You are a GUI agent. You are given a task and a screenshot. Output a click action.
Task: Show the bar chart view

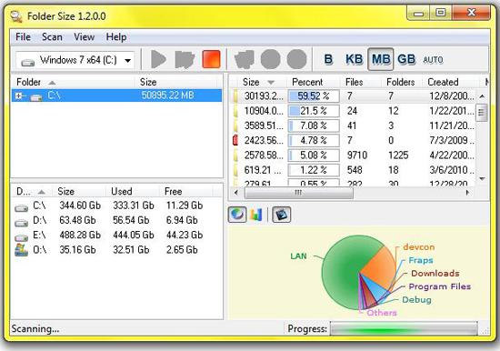pos(256,215)
